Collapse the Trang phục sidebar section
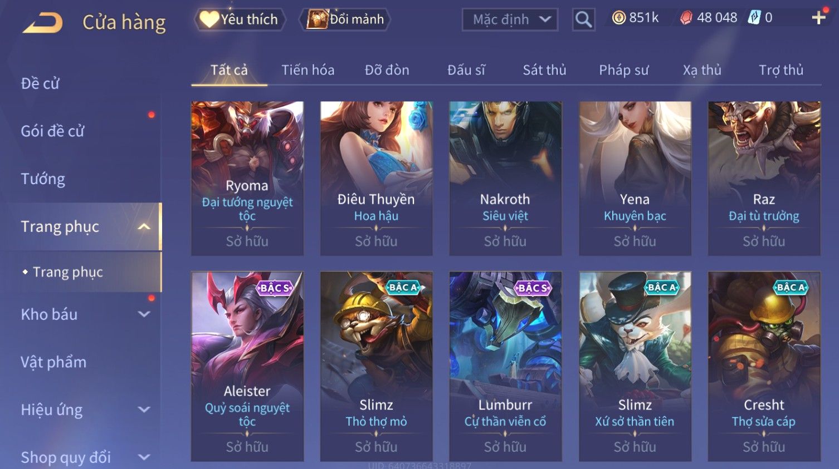Viewport: 839px width, 469px height. (144, 226)
